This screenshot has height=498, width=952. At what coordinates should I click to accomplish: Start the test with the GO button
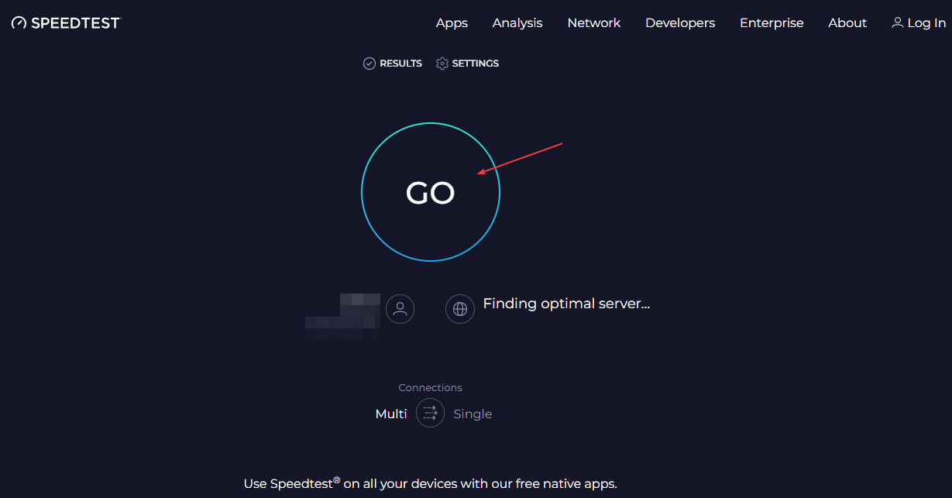(431, 192)
